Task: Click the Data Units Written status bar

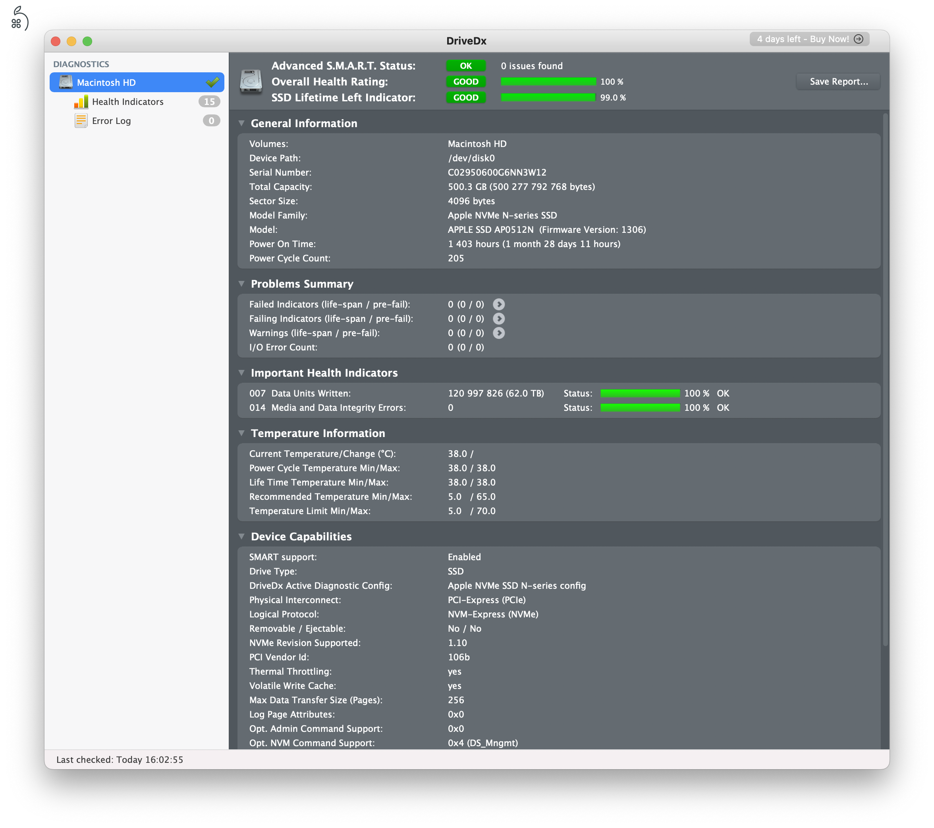Action: pos(640,393)
